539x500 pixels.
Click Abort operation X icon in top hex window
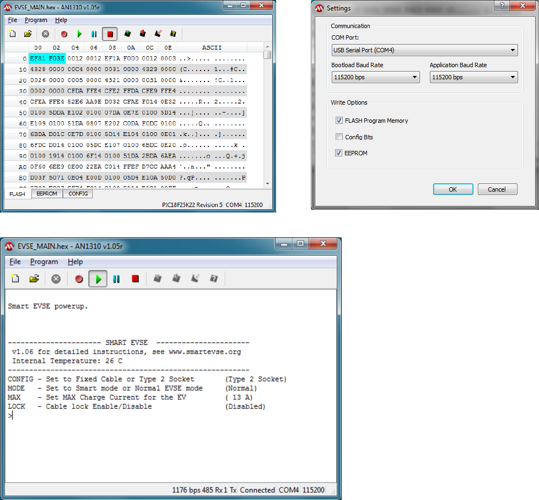click(x=45, y=34)
